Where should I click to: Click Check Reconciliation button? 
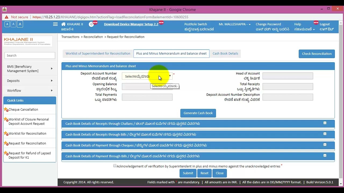[x=317, y=54]
